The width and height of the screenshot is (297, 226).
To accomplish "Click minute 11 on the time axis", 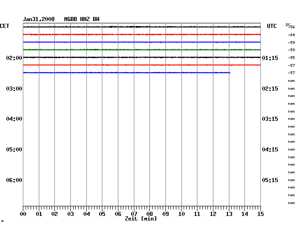I will pos(197,214).
